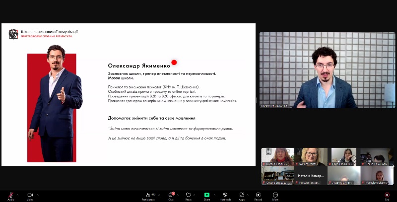This screenshot has width=397, height=202.
Task: Open the React heart menu
Action: pos(189,196)
